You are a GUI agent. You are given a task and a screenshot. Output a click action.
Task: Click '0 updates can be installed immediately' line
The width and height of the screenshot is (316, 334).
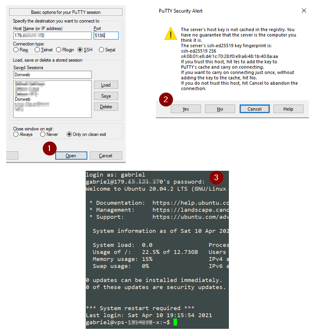(154, 280)
